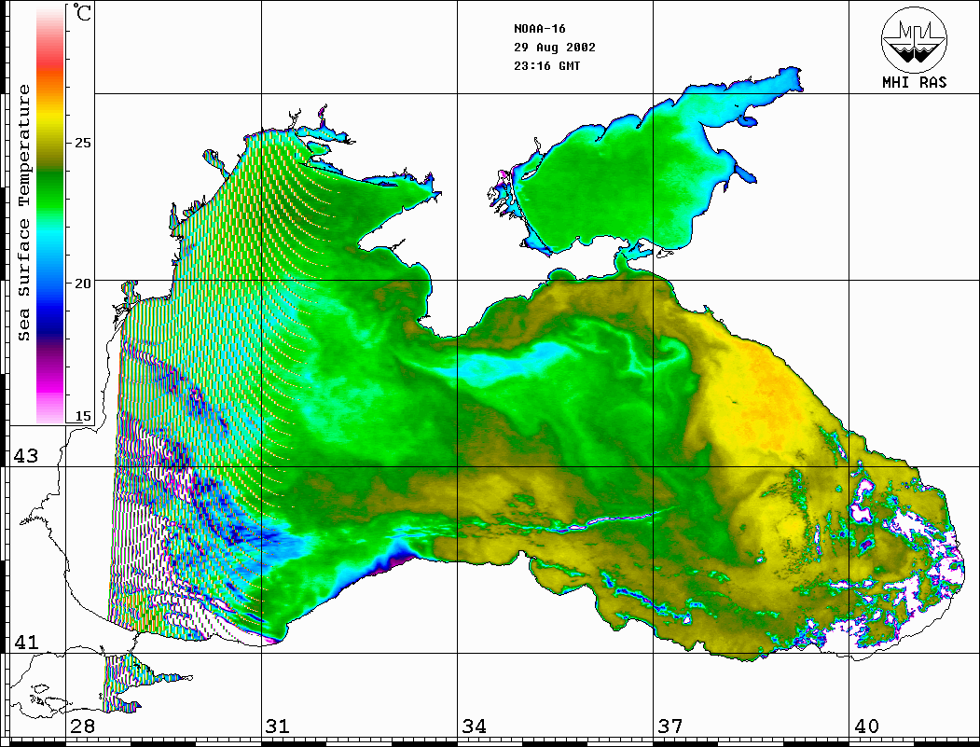Click latitude label 41
The width and height of the screenshot is (980, 747).
point(26,642)
